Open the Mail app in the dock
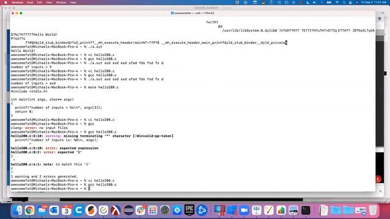 click(42, 210)
